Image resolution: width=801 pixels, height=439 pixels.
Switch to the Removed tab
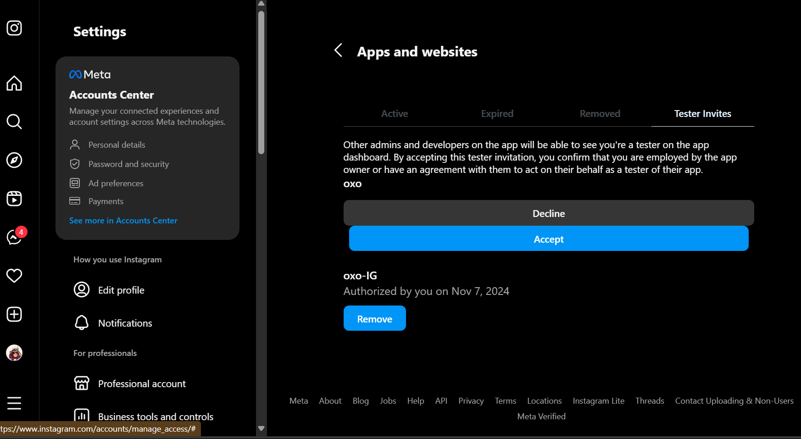pos(600,114)
